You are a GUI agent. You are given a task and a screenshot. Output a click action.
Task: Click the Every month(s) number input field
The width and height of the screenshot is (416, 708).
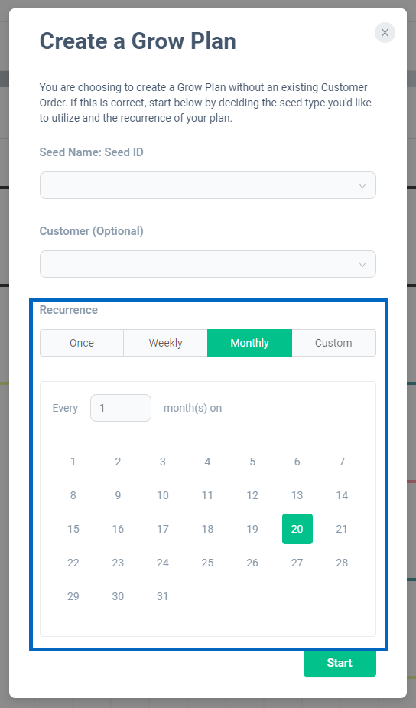coord(121,408)
